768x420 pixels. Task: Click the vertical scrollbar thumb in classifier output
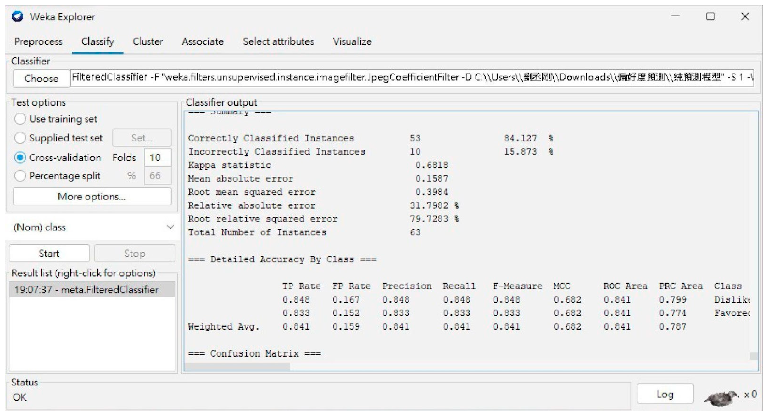[754, 356]
